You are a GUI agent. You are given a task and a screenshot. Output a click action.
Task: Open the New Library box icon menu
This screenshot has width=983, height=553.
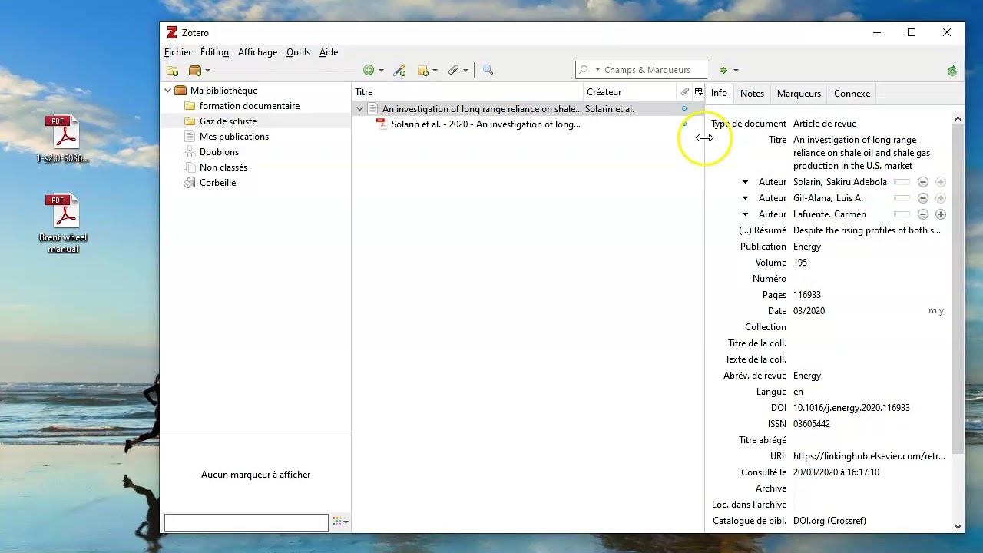(198, 70)
